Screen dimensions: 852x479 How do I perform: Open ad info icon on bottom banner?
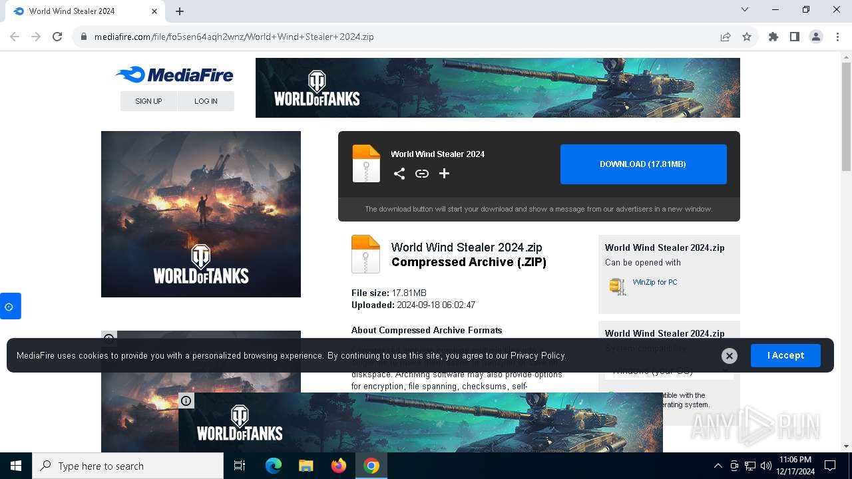pyautogui.click(x=186, y=400)
